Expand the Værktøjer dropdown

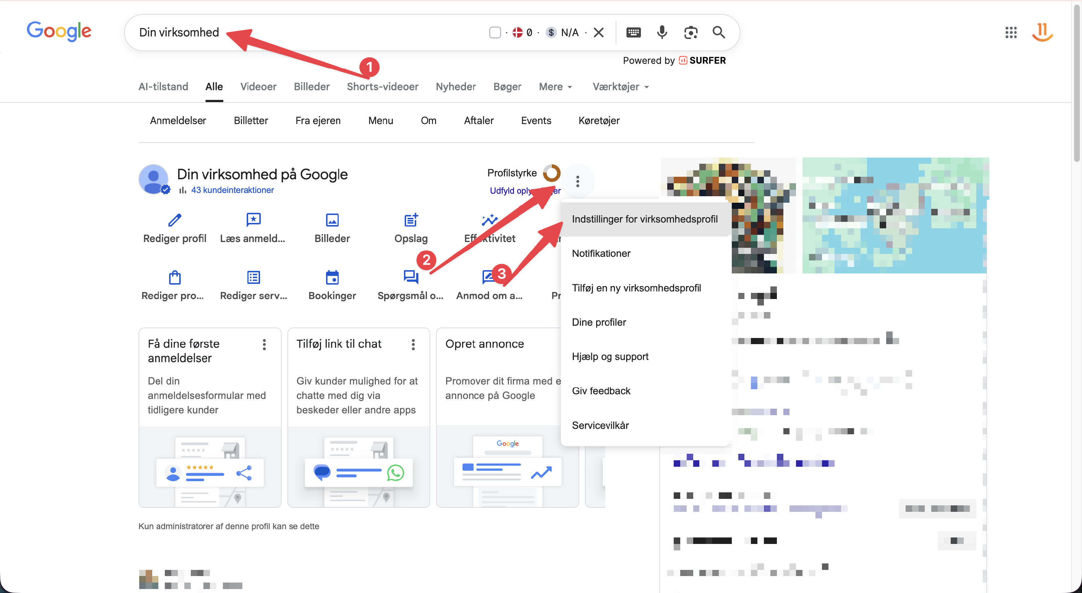(620, 87)
